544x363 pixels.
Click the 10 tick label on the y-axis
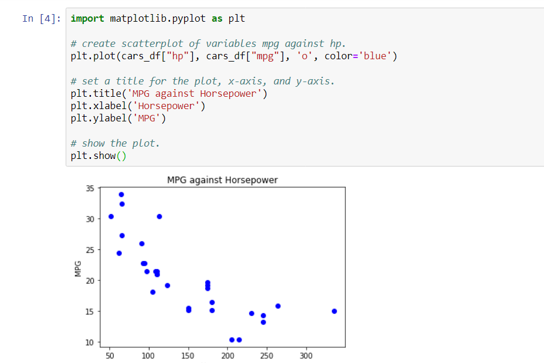89,342
